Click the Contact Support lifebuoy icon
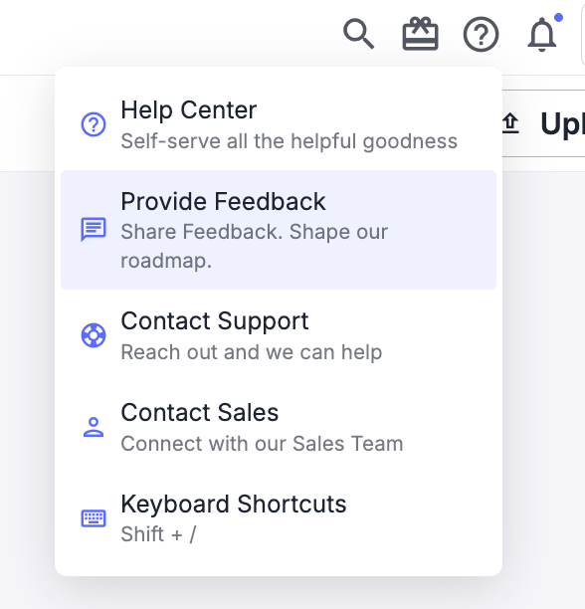The width and height of the screenshot is (585, 609). pos(94,335)
